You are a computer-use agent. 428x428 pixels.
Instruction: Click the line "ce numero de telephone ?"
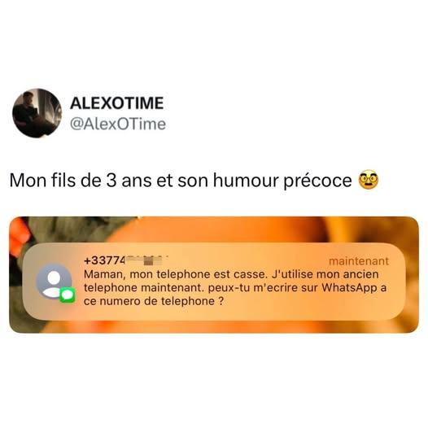(x=154, y=301)
